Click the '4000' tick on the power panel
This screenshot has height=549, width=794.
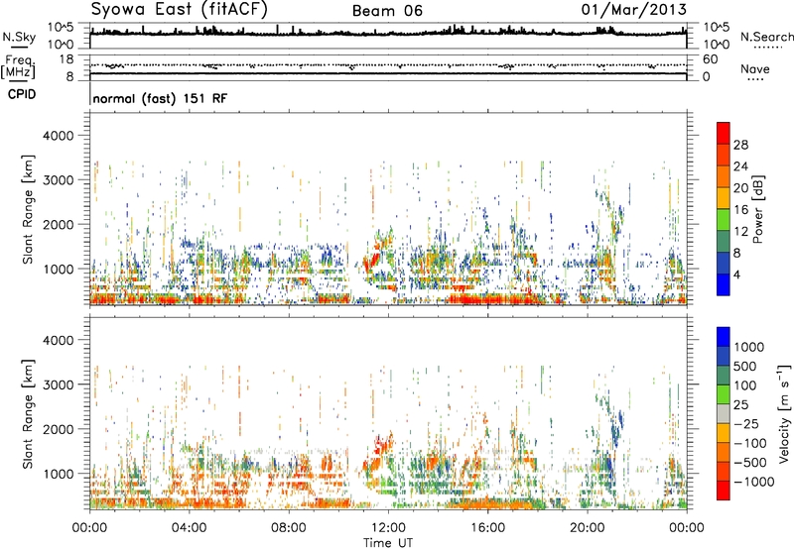(58, 136)
